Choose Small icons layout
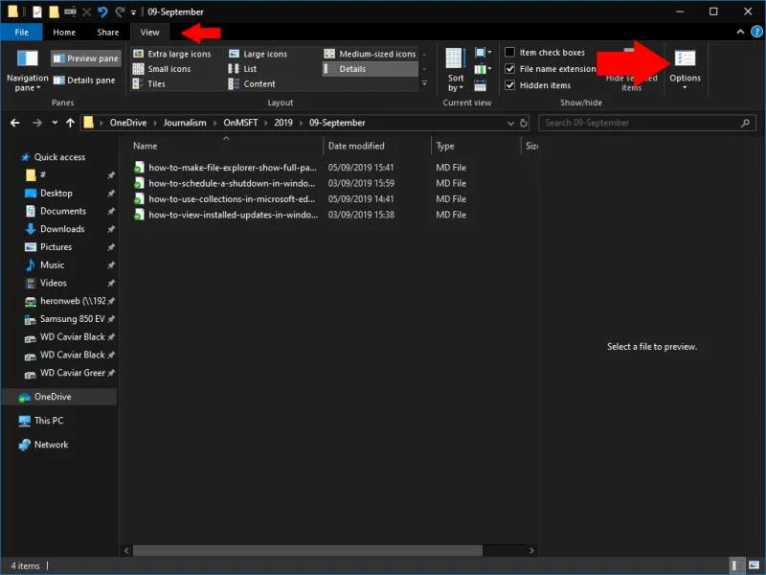Viewport: 766px width, 575px height. (162, 69)
